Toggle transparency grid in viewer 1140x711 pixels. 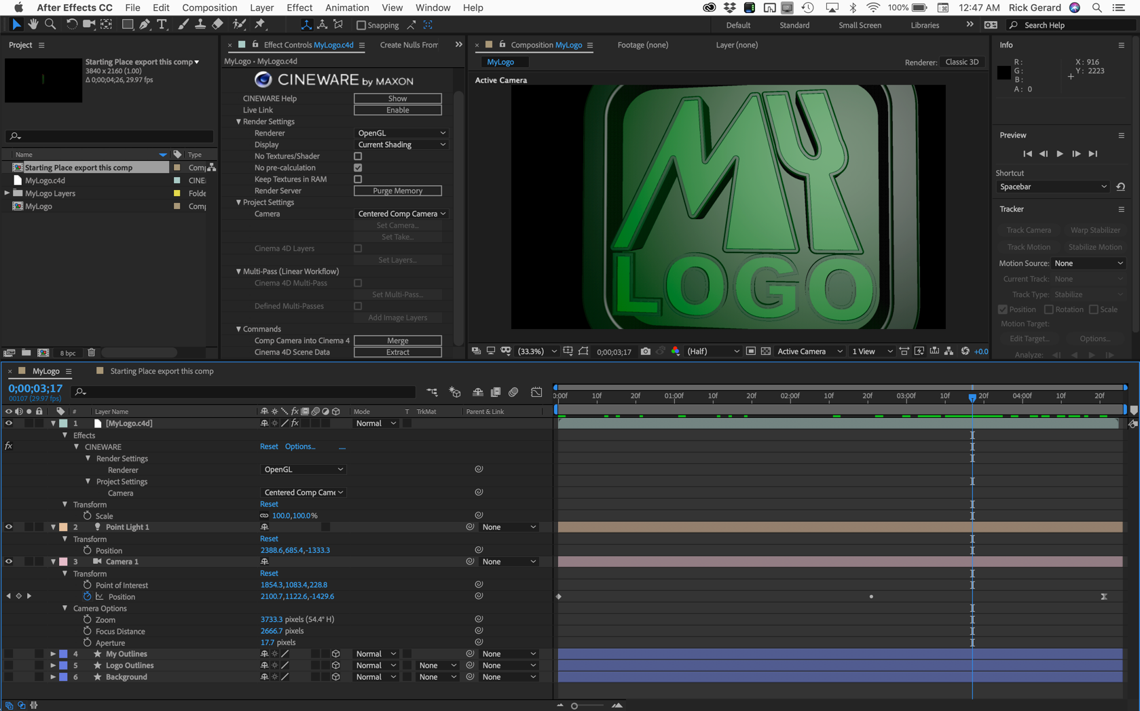point(766,351)
